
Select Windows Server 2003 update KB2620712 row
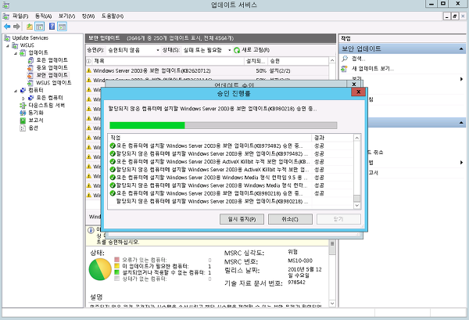point(207,71)
